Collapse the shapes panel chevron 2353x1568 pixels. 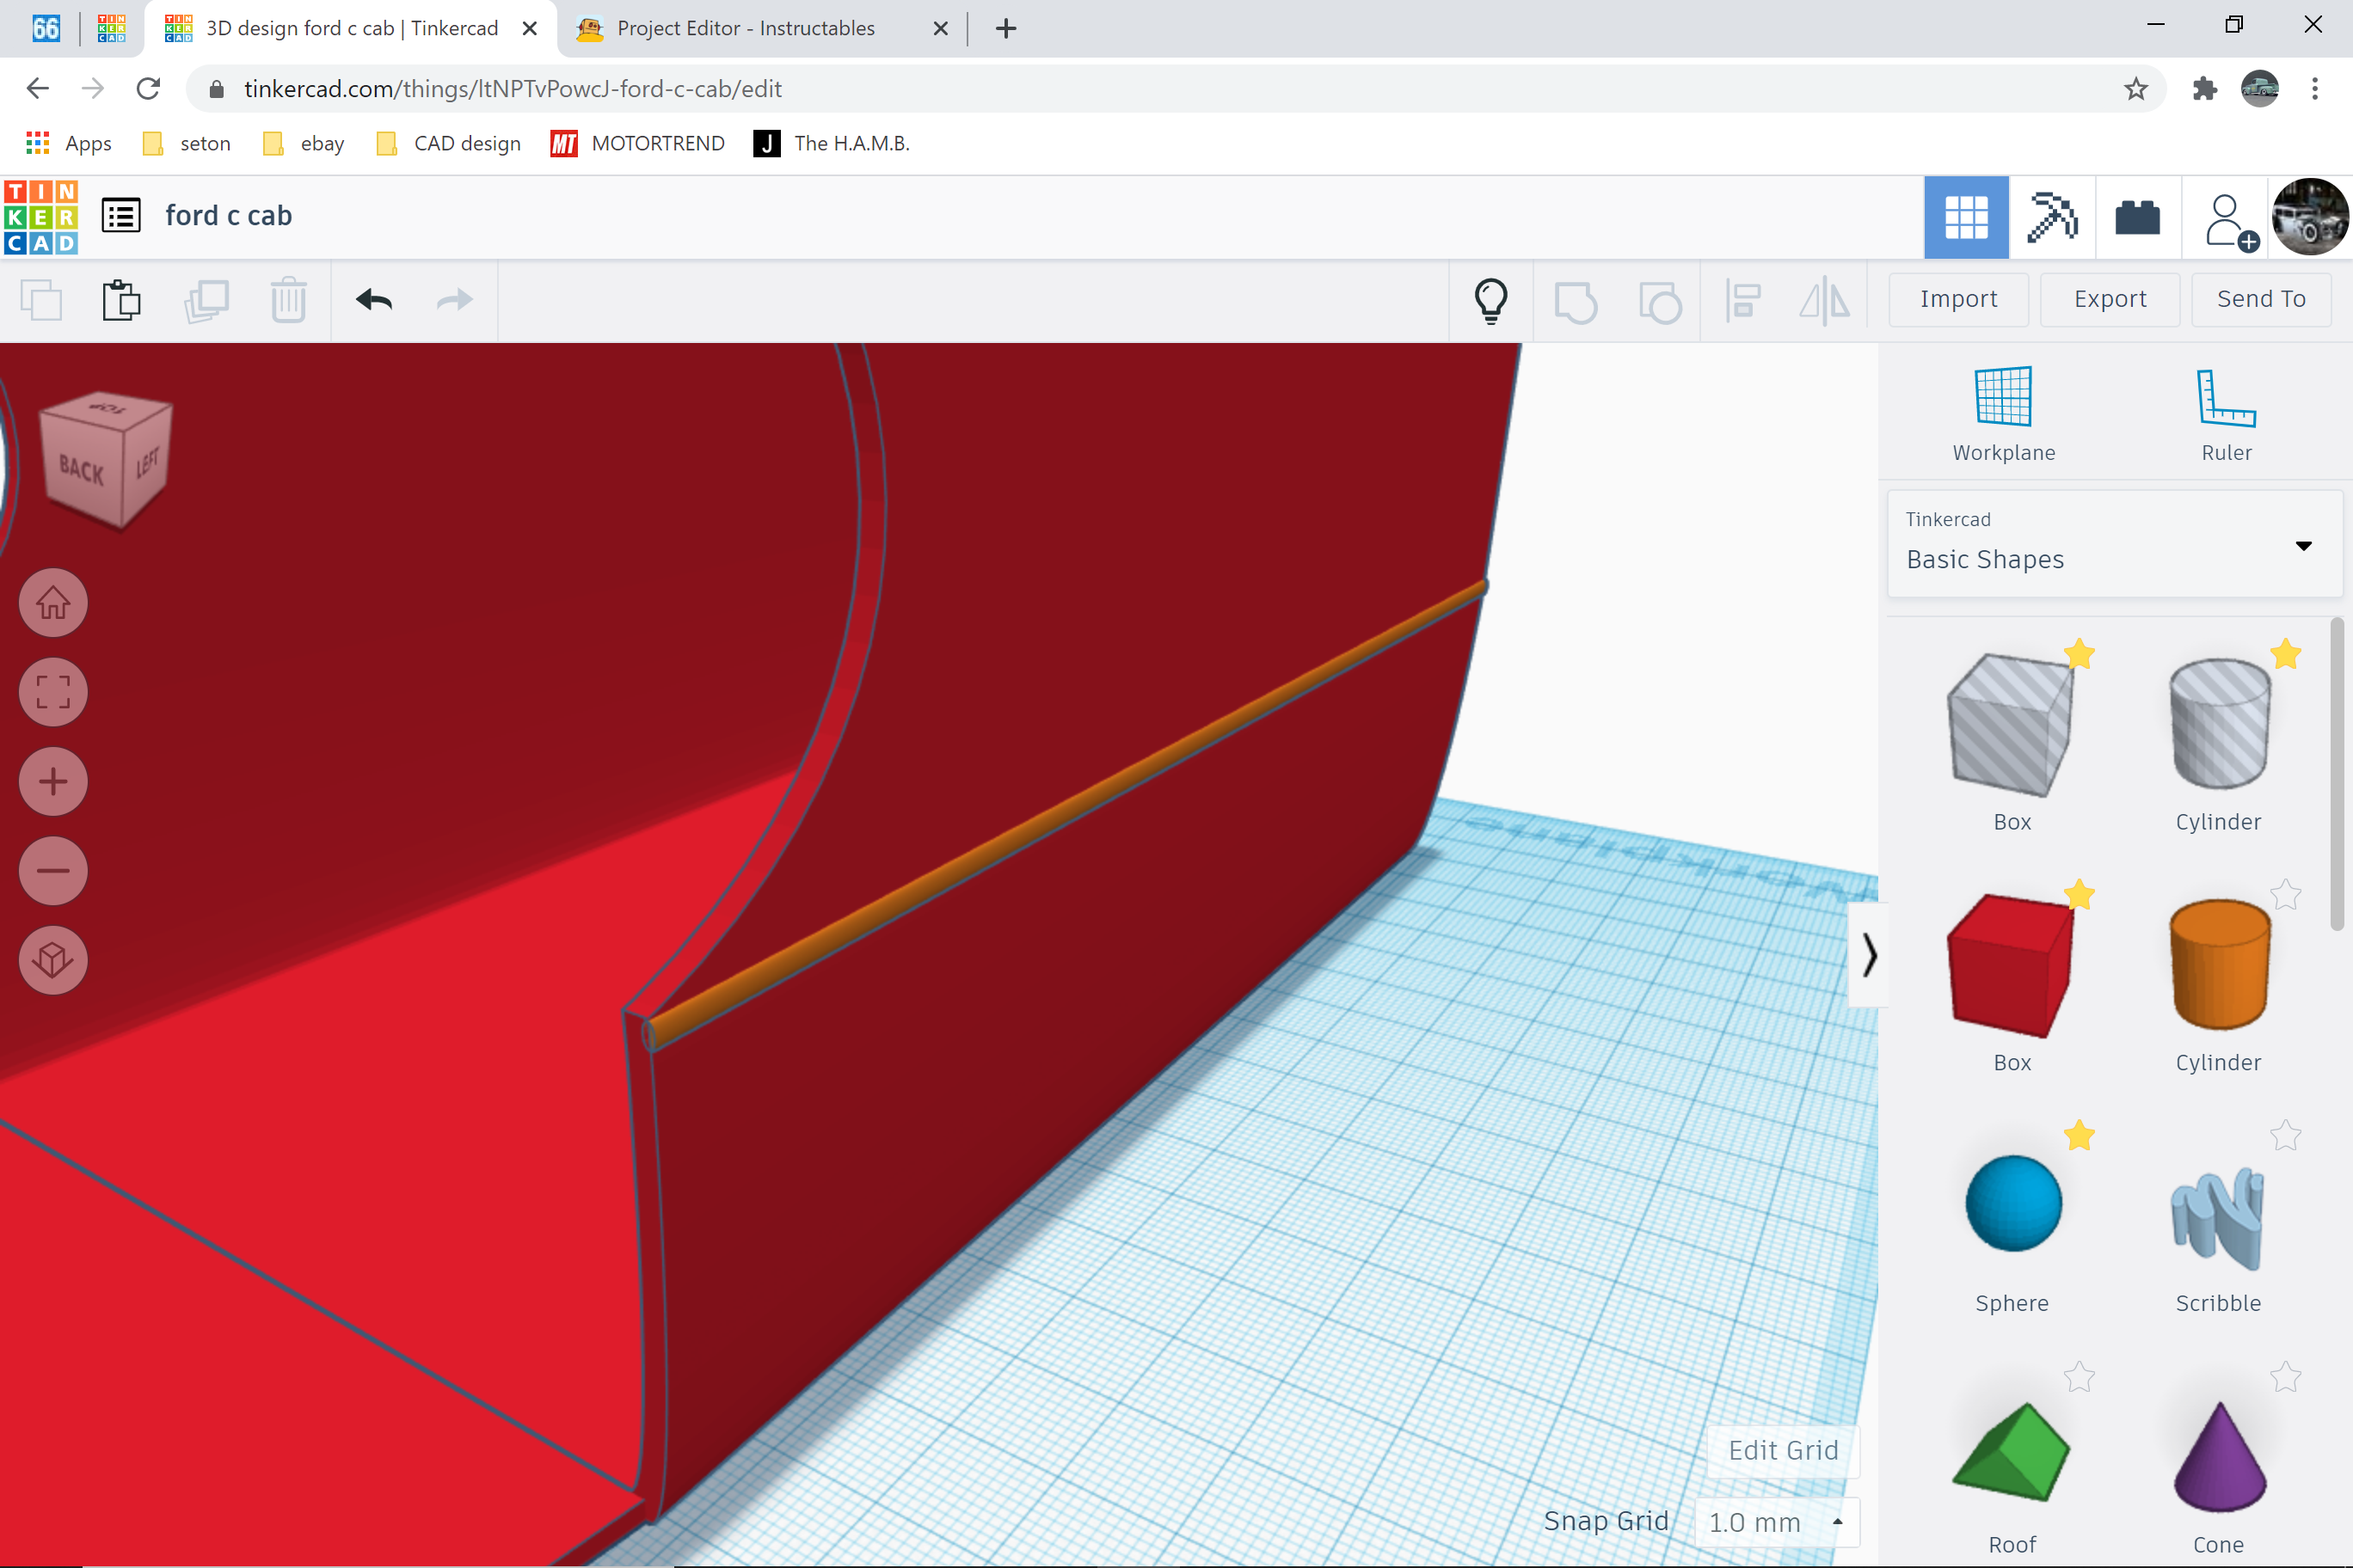click(1869, 955)
